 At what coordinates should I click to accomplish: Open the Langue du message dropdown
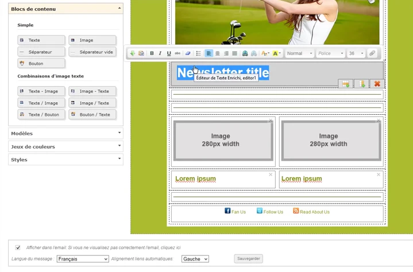click(83, 259)
